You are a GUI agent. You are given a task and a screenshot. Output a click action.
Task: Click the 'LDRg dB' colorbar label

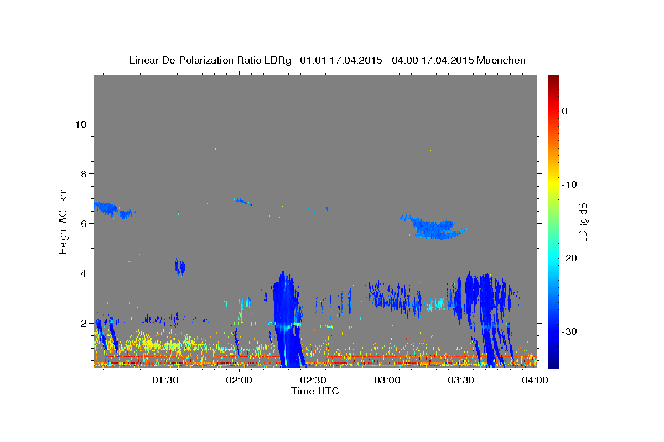click(x=582, y=222)
